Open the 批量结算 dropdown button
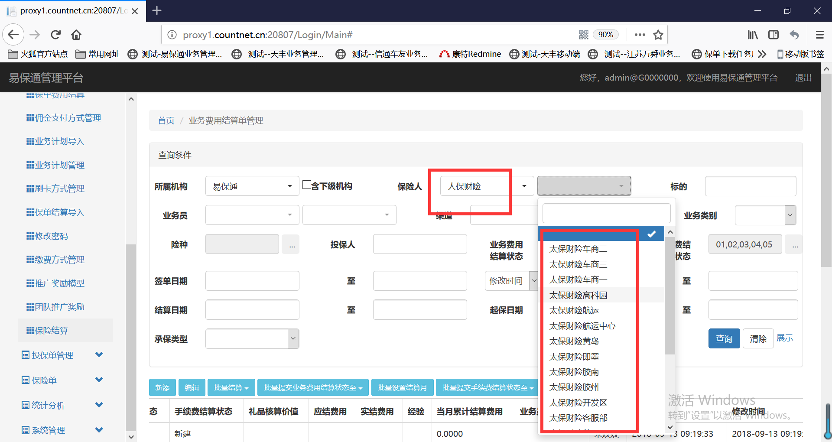This screenshot has width=832, height=442. pos(231,387)
